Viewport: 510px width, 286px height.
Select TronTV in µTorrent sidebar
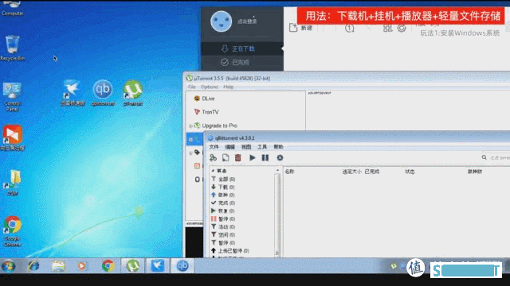[206, 112]
